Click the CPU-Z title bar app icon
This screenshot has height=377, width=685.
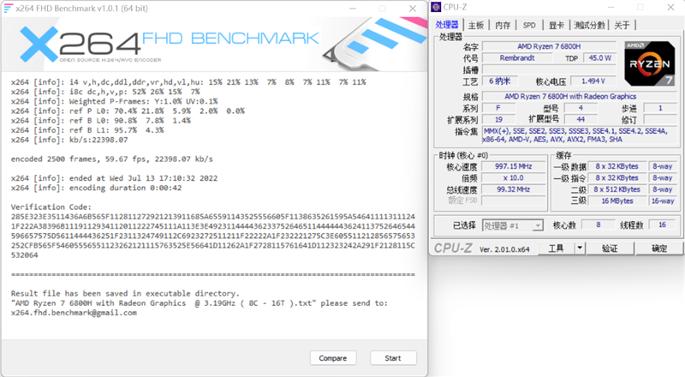436,7
